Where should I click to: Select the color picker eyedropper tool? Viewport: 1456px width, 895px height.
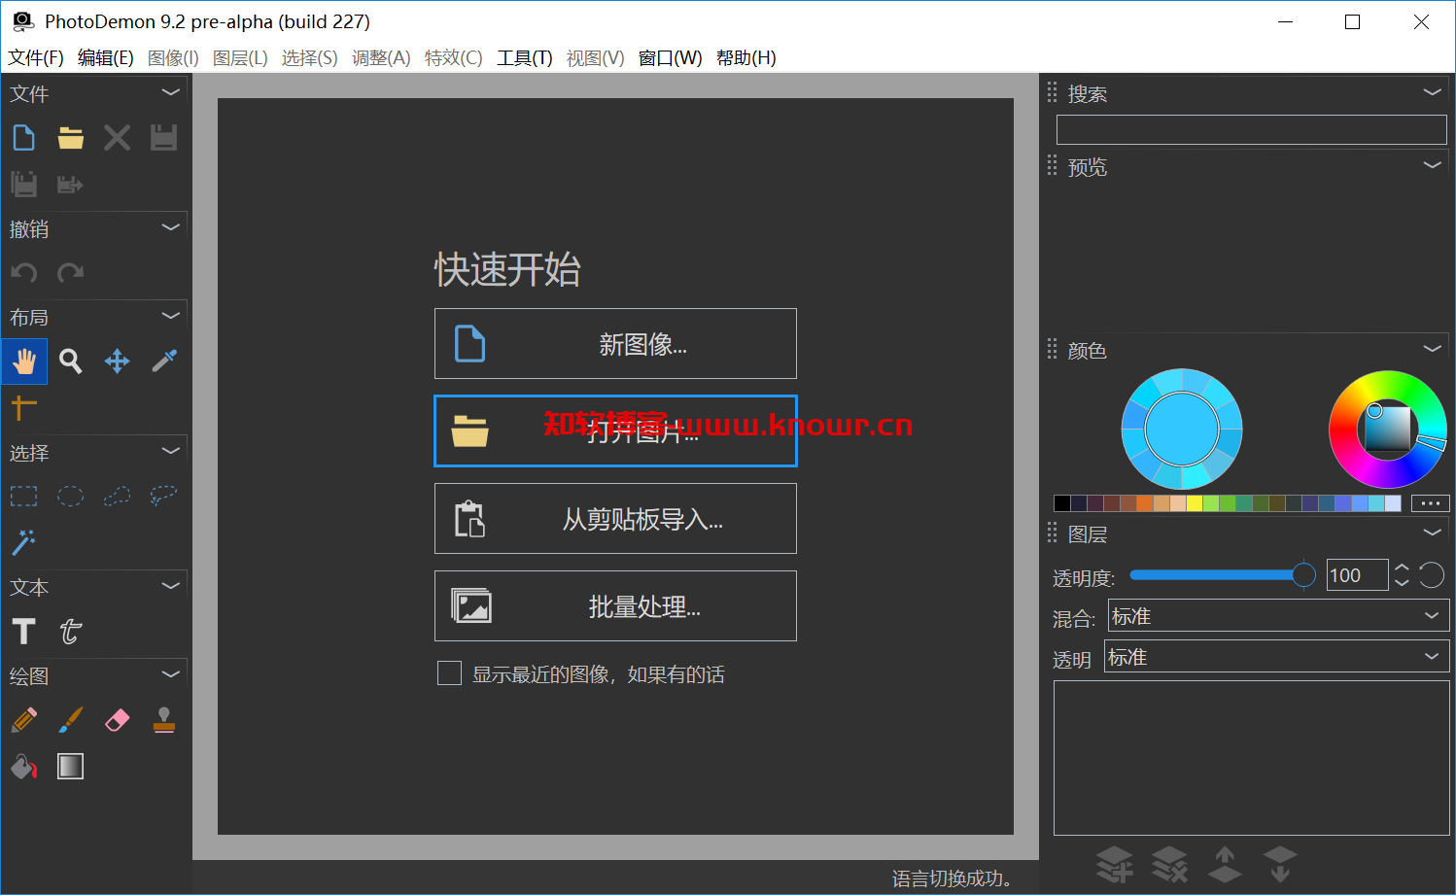(x=164, y=361)
